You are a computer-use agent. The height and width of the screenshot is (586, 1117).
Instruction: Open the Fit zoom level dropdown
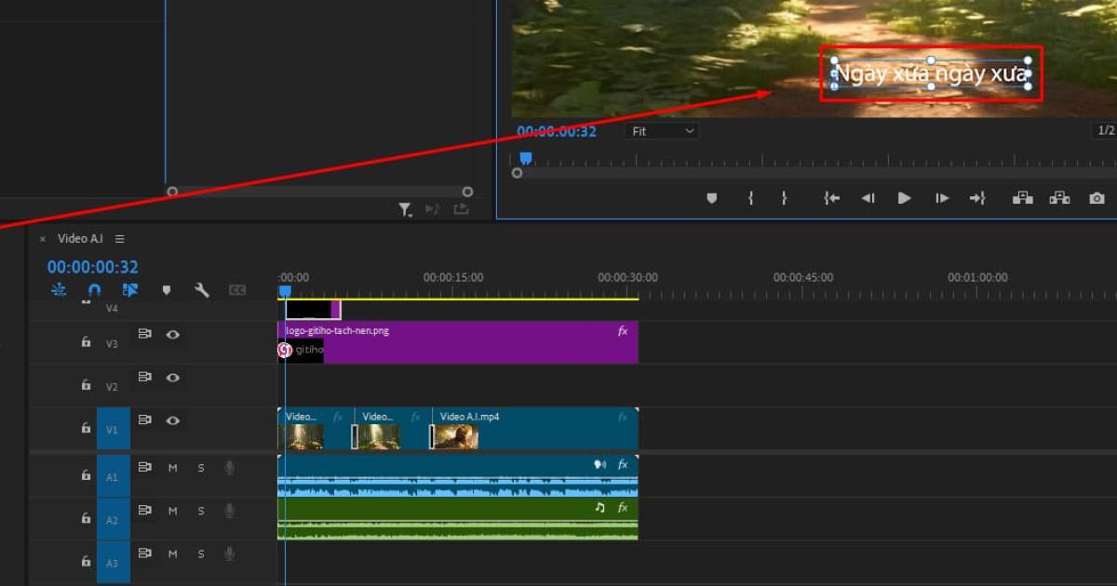coord(661,130)
